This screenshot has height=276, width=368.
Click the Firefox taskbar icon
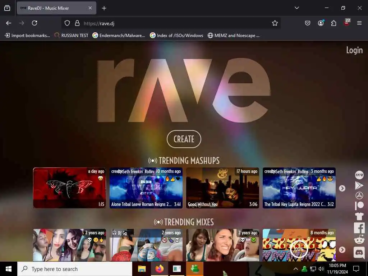click(159, 269)
